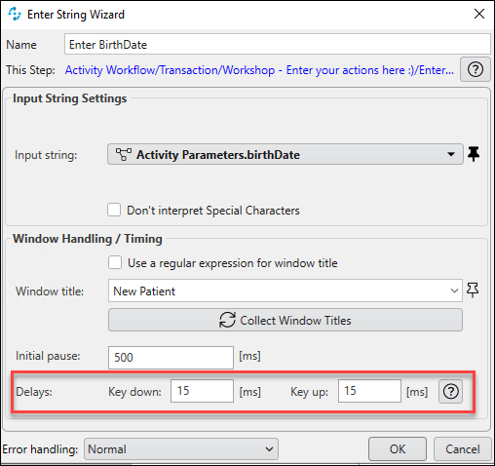
Task: Toggle the filled pin beside Input string
Action: (474, 154)
